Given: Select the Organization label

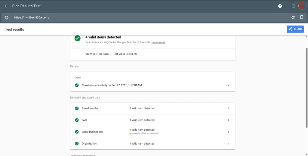Looking at the screenshot, I should point(89,144).
